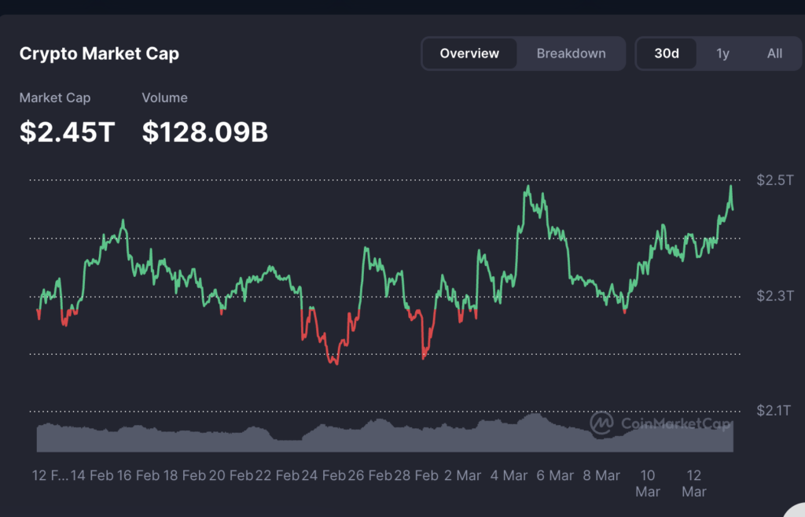
Task: Click the Market Cap label
Action: (54, 98)
